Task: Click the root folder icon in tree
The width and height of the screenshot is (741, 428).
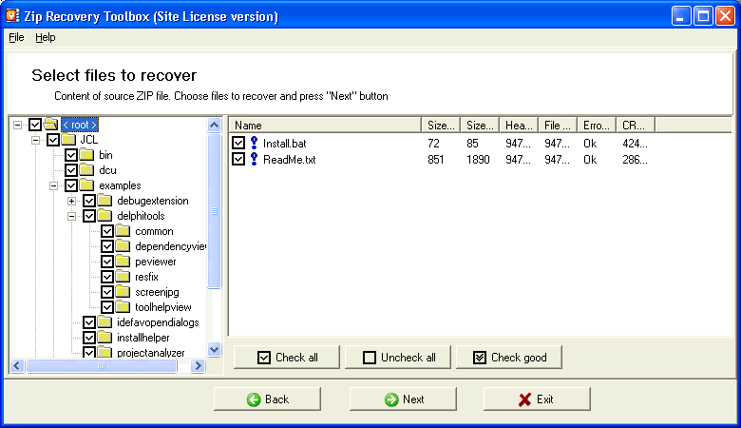Action: tap(50, 125)
